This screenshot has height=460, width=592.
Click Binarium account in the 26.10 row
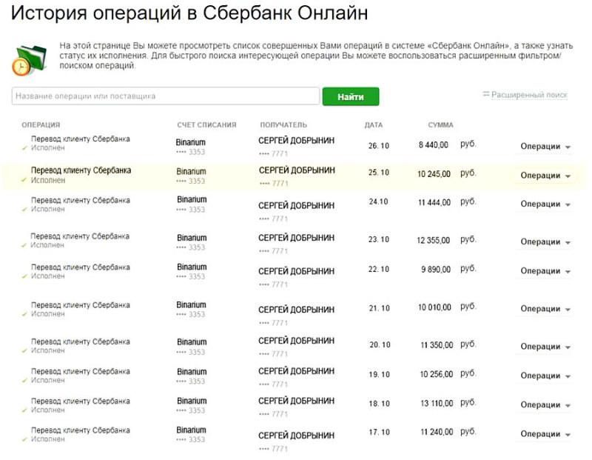point(191,142)
